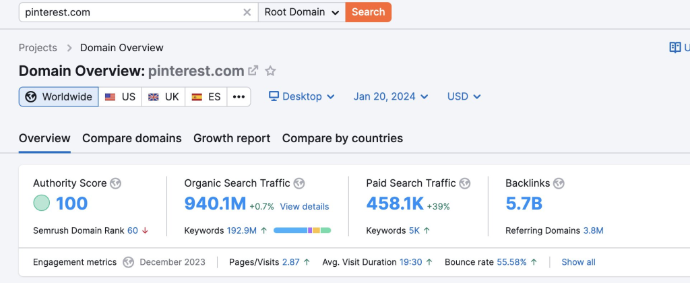690x283 pixels.
Task: Clear the domain search field
Action: pos(247,12)
